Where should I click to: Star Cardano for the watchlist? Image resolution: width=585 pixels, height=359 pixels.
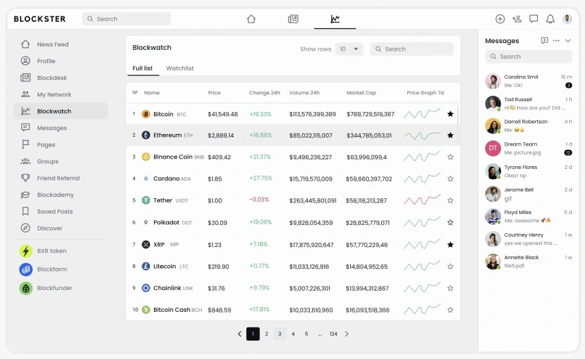coord(450,178)
